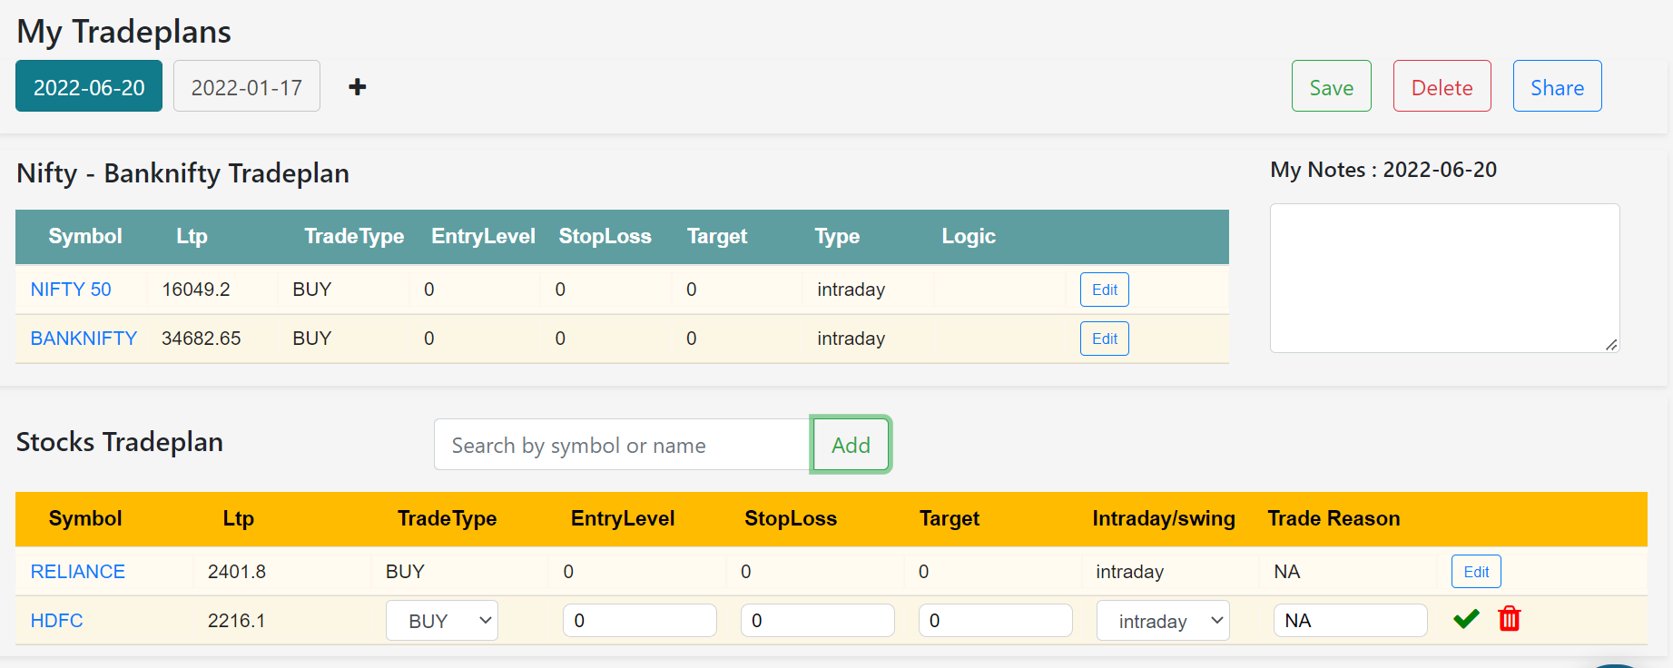Focus HDFC Target input

point(996,621)
